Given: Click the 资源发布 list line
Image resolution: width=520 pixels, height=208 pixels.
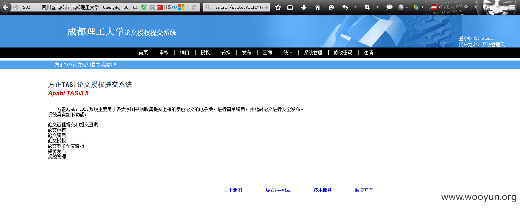Looking at the screenshot, I should (x=57, y=151).
